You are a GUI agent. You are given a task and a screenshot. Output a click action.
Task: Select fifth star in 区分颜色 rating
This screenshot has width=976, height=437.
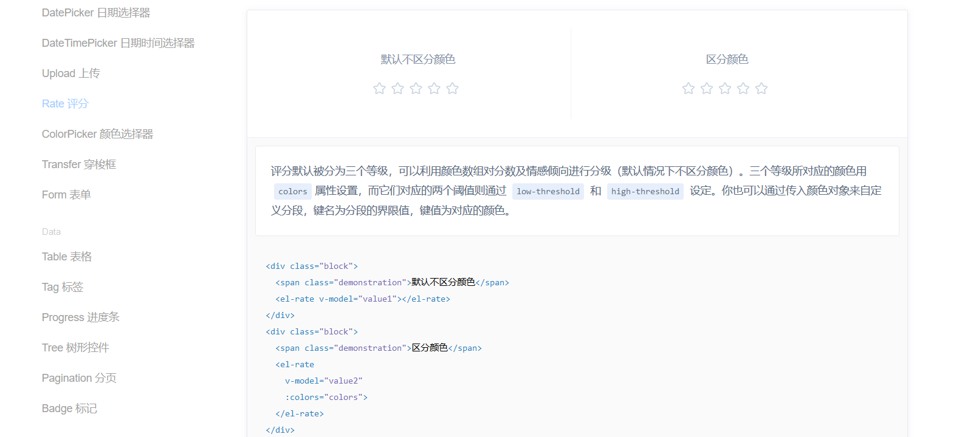[761, 89]
